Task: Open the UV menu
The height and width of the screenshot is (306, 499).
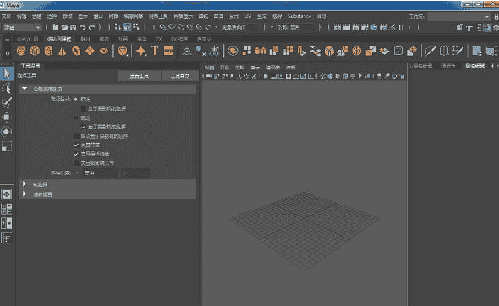Action: coord(248,16)
